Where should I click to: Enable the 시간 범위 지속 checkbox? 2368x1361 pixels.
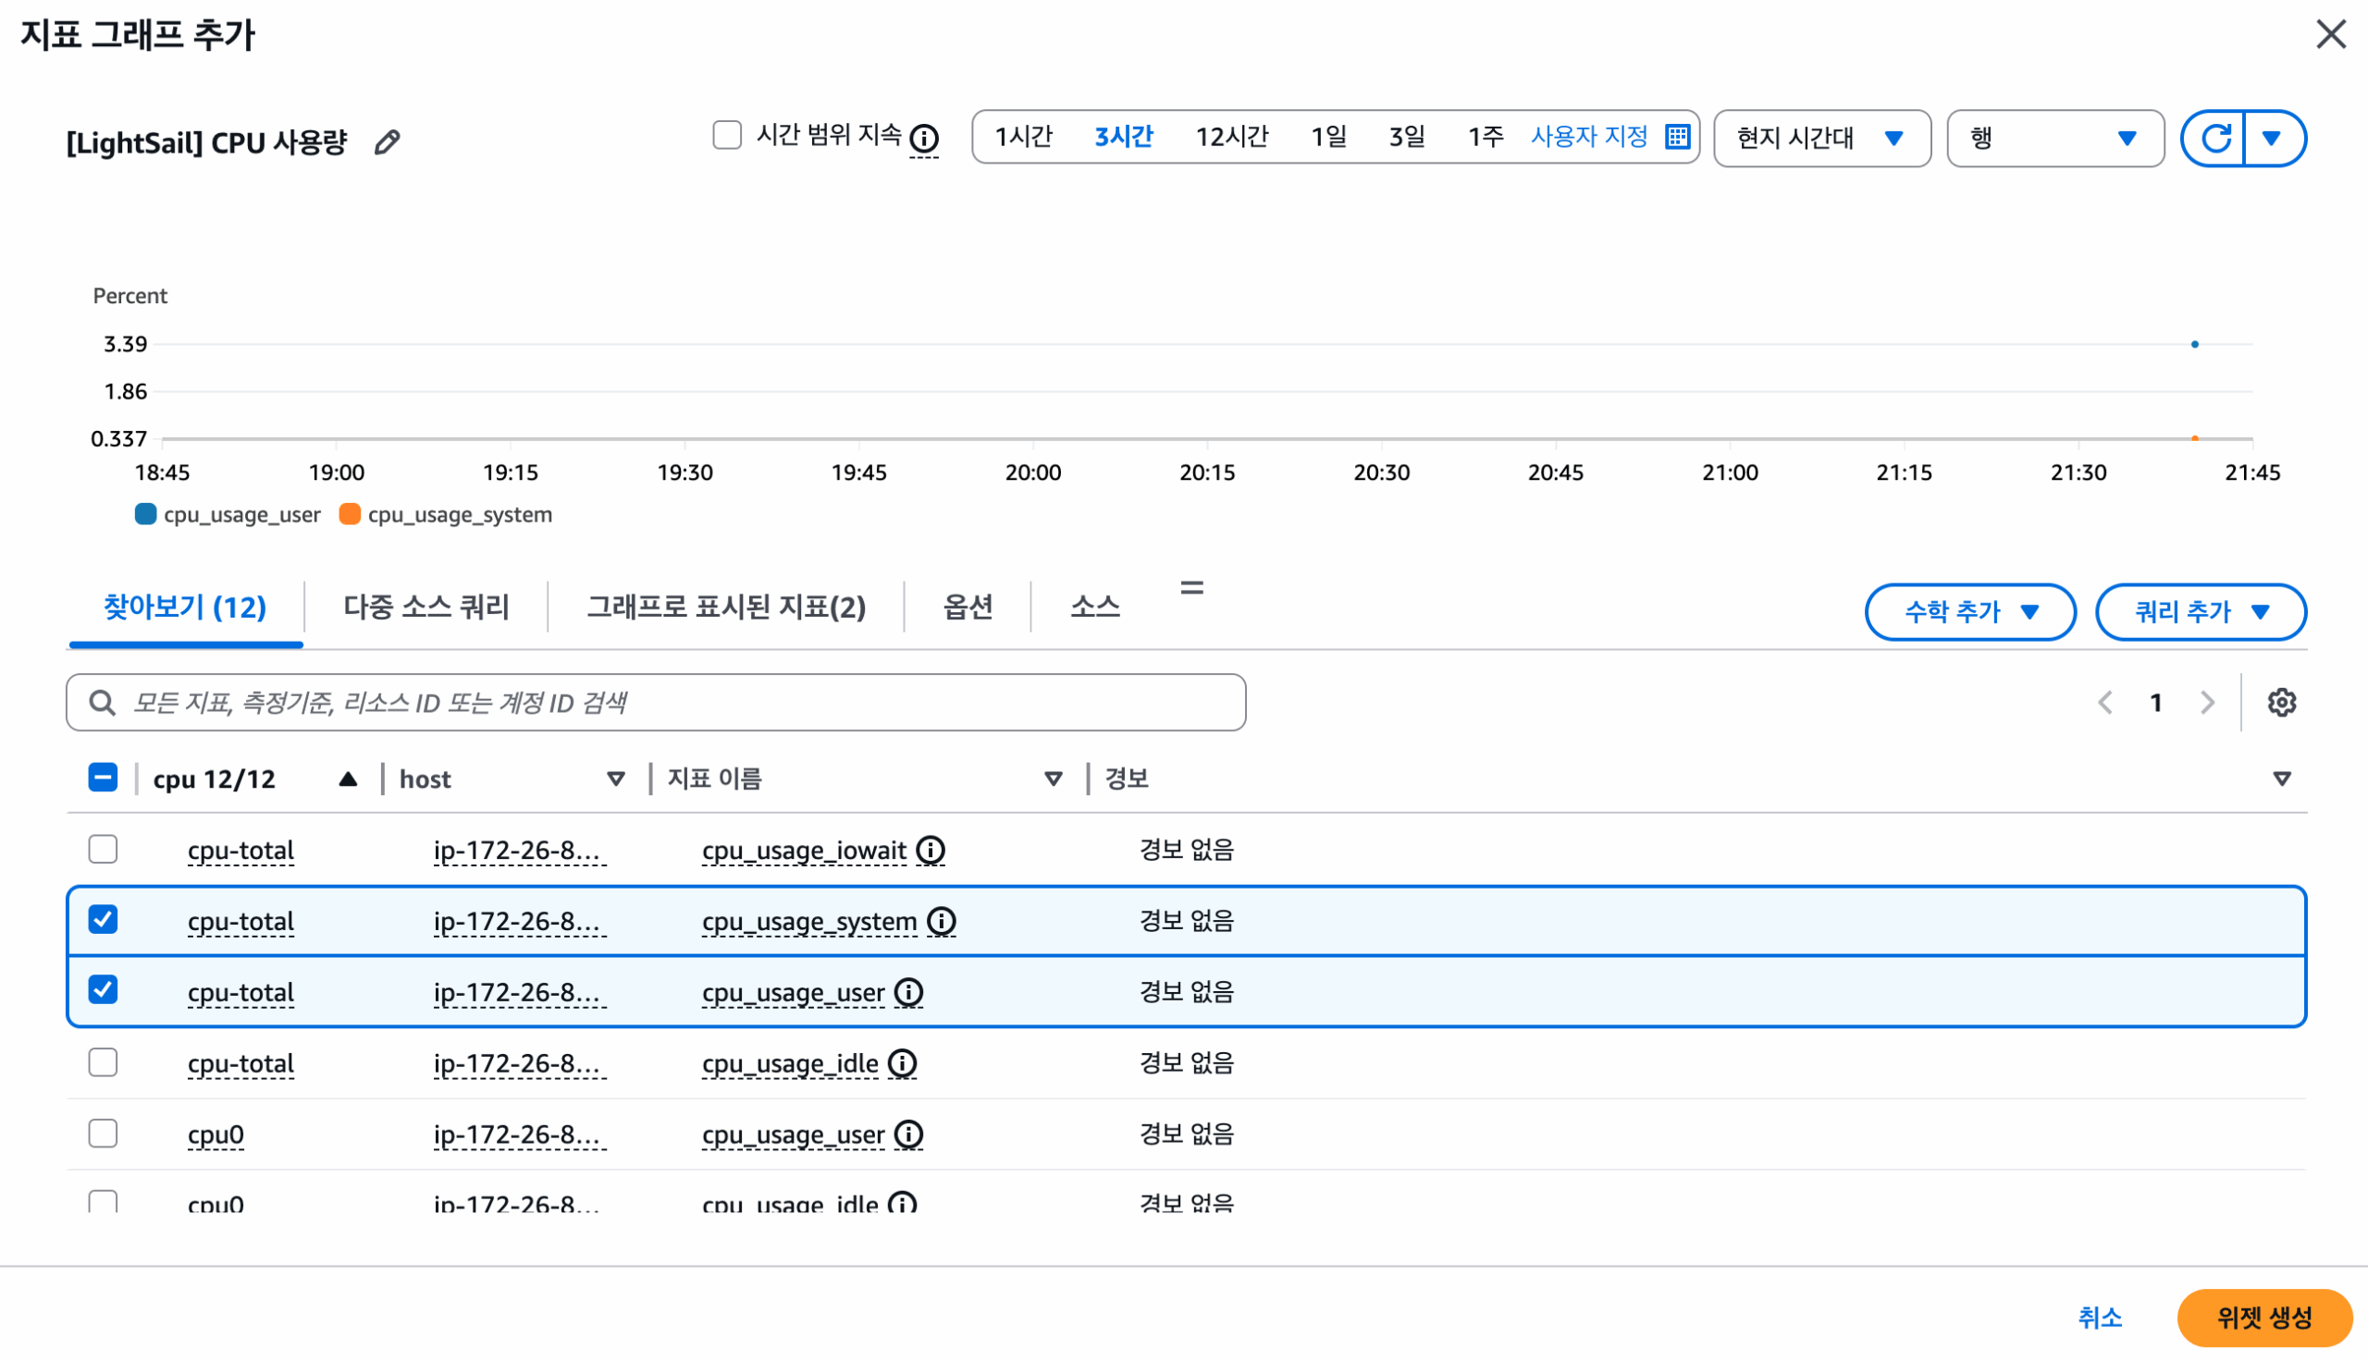(x=726, y=136)
